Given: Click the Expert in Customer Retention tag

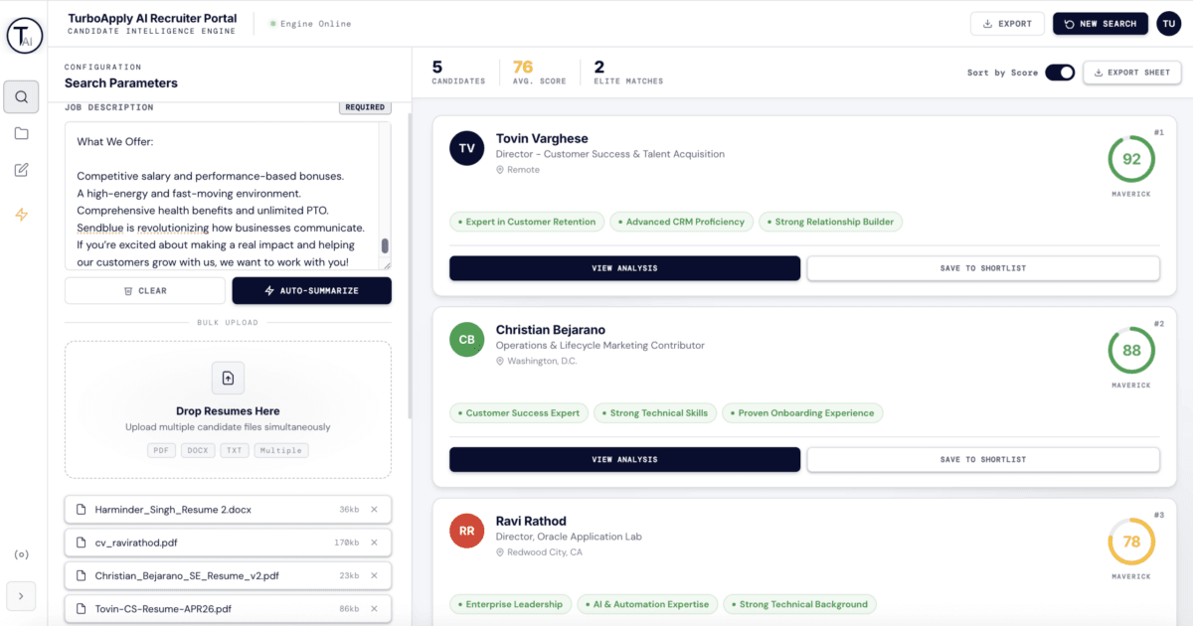Looking at the screenshot, I should coord(526,222).
